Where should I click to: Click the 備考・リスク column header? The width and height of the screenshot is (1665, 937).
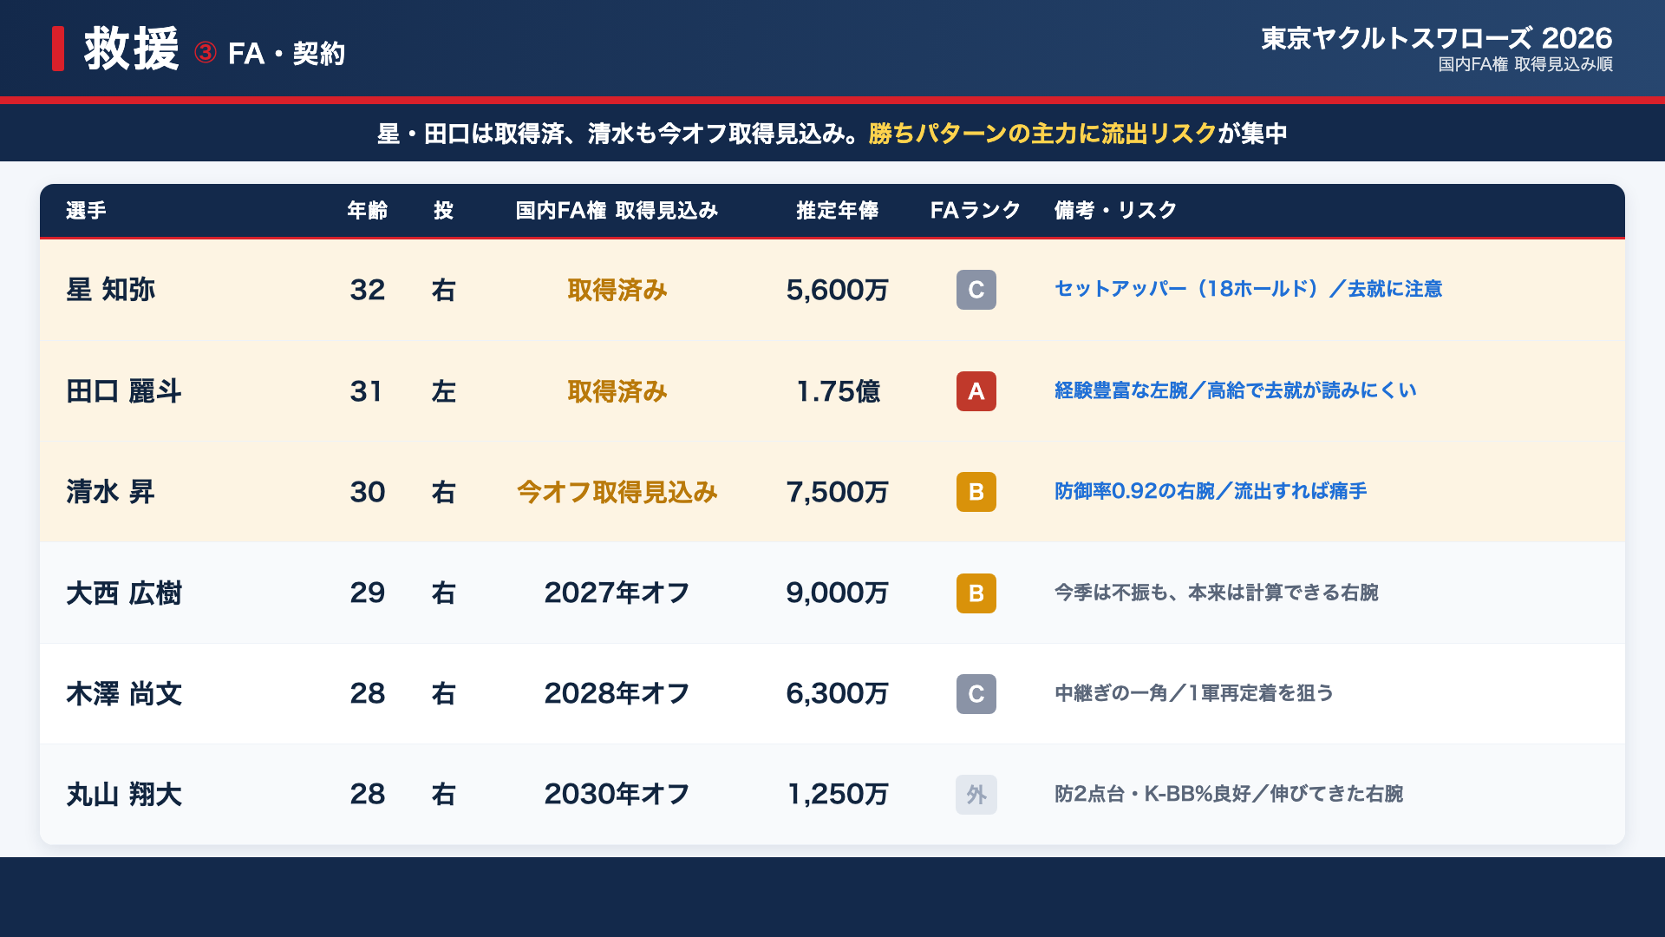tap(1115, 211)
